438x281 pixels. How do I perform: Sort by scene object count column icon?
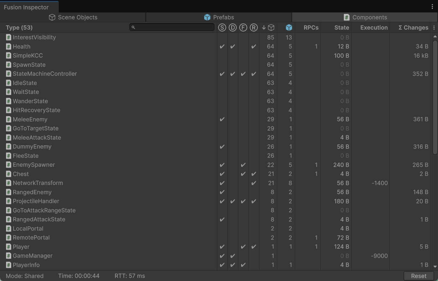point(268,27)
